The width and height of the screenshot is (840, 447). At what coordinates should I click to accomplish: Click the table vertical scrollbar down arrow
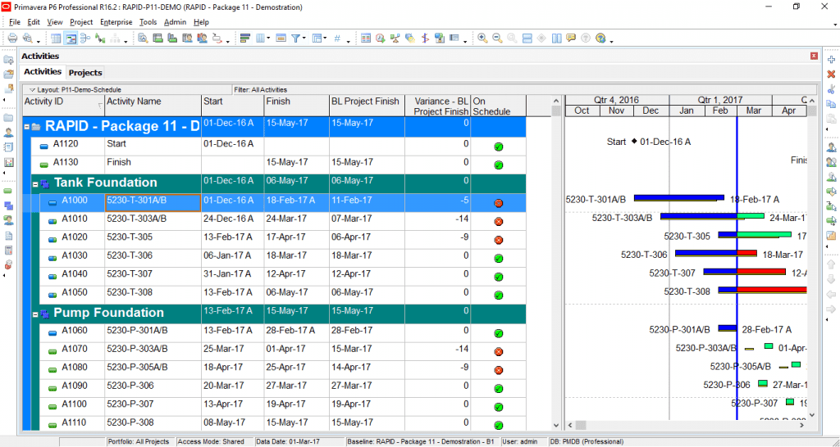point(556,425)
